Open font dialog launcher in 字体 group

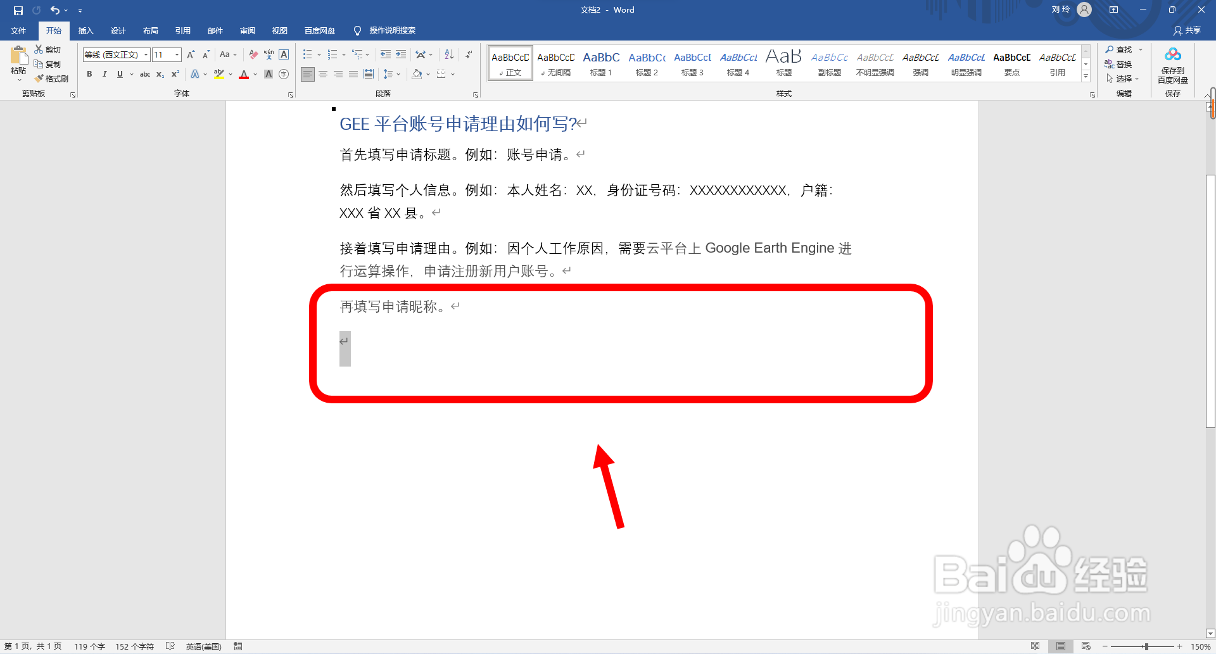291,94
